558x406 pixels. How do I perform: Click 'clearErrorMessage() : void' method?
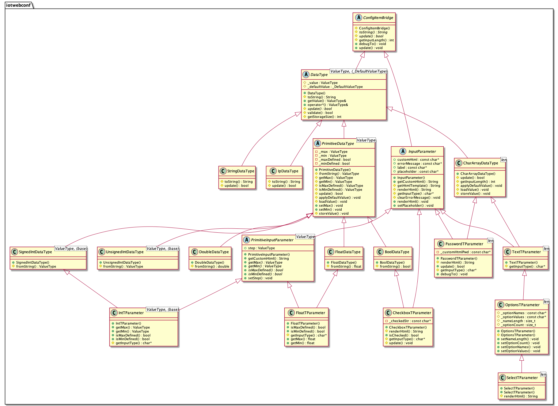(x=419, y=197)
